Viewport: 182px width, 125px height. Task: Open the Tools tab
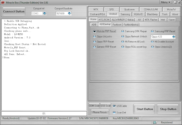165,14
